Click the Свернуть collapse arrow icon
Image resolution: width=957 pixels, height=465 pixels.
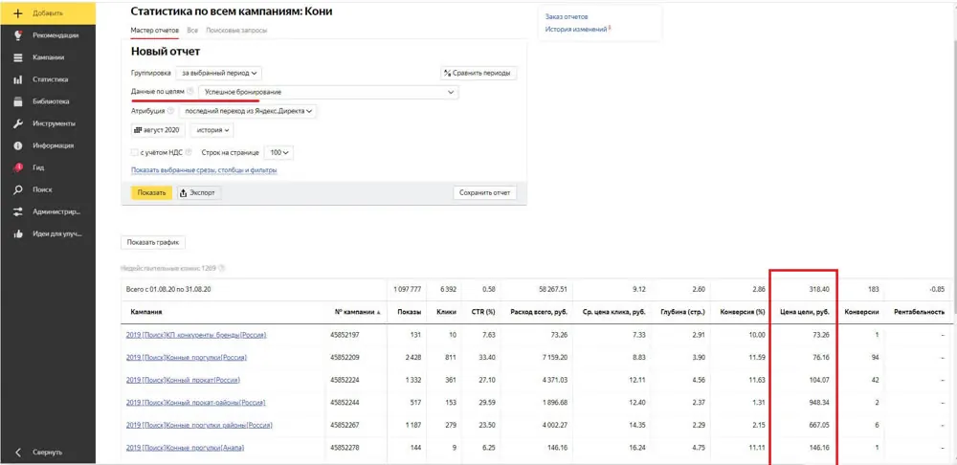(x=17, y=453)
